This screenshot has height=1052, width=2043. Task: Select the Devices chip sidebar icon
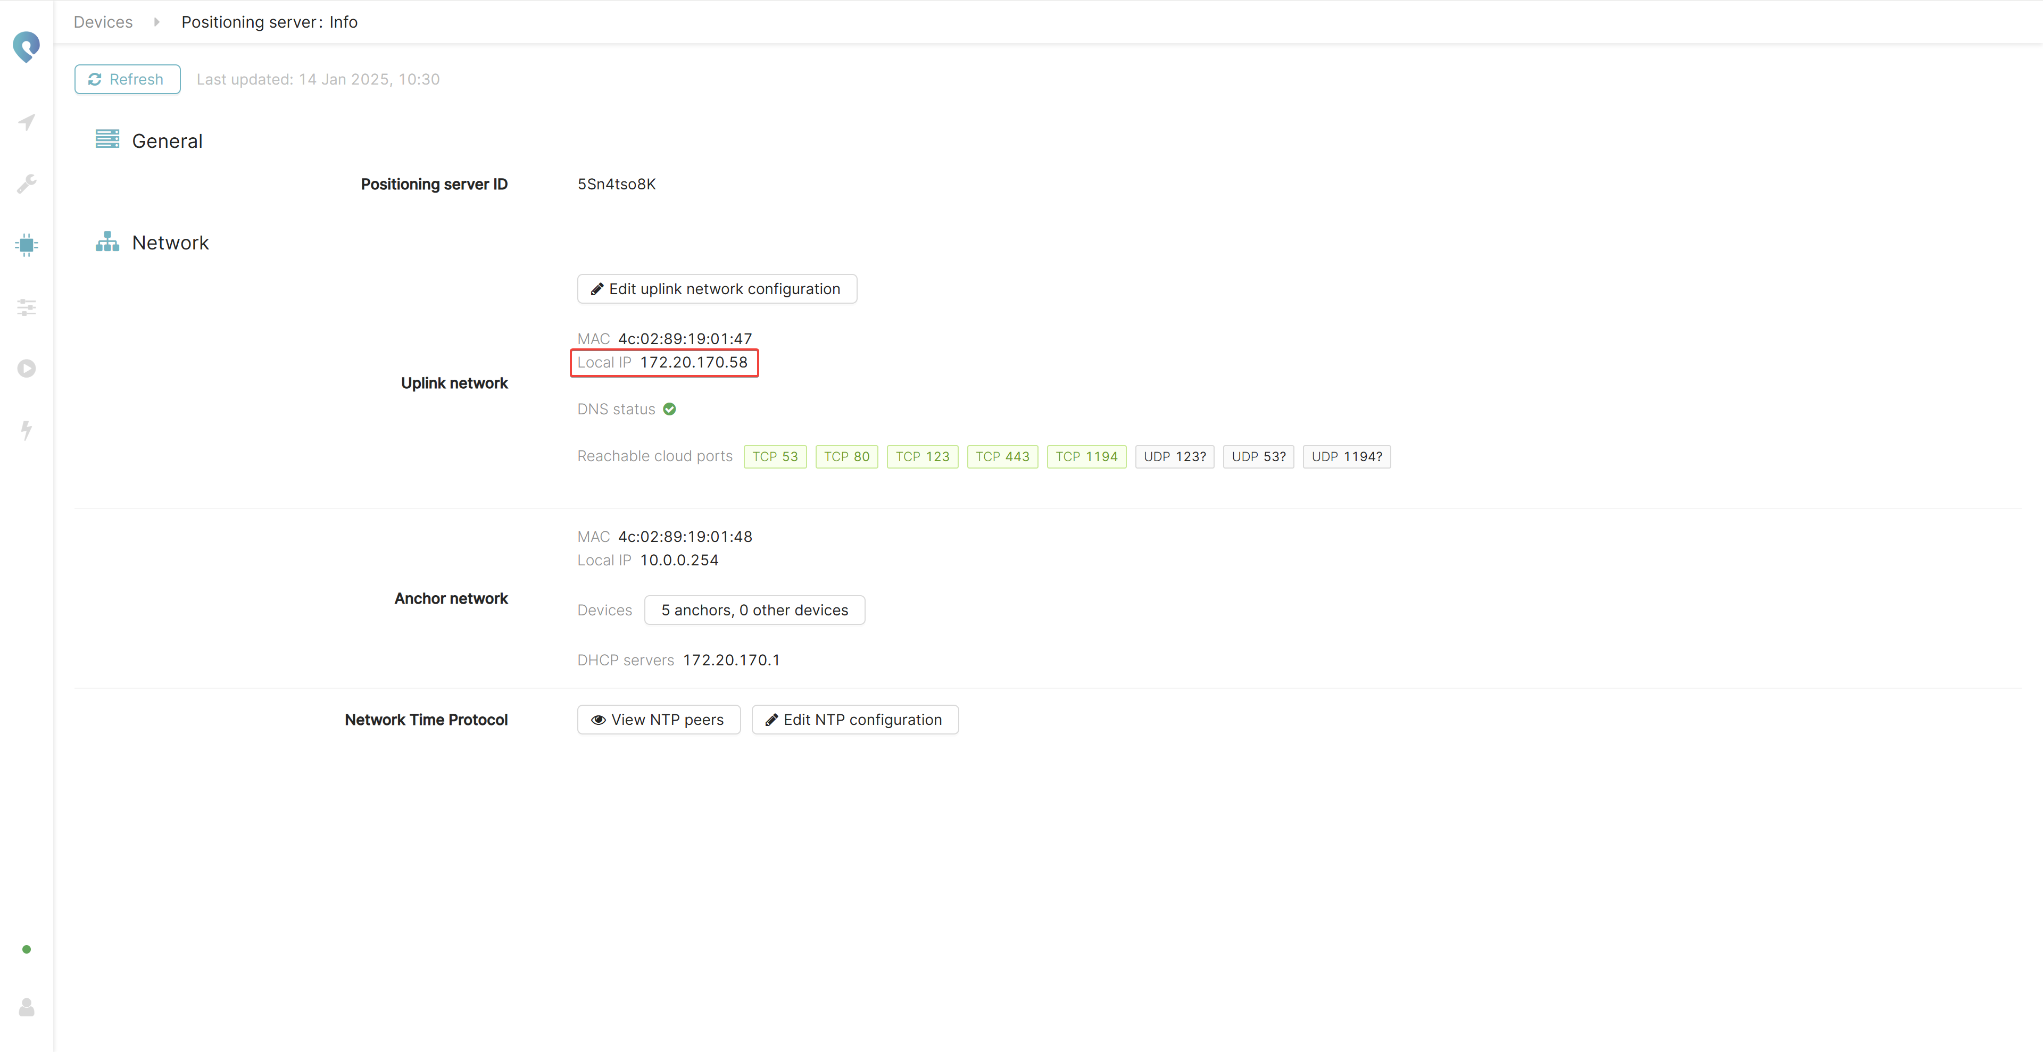coord(26,245)
